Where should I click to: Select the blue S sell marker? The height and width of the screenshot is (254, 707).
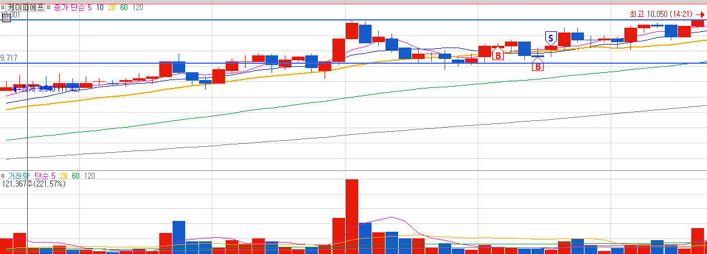click(551, 38)
